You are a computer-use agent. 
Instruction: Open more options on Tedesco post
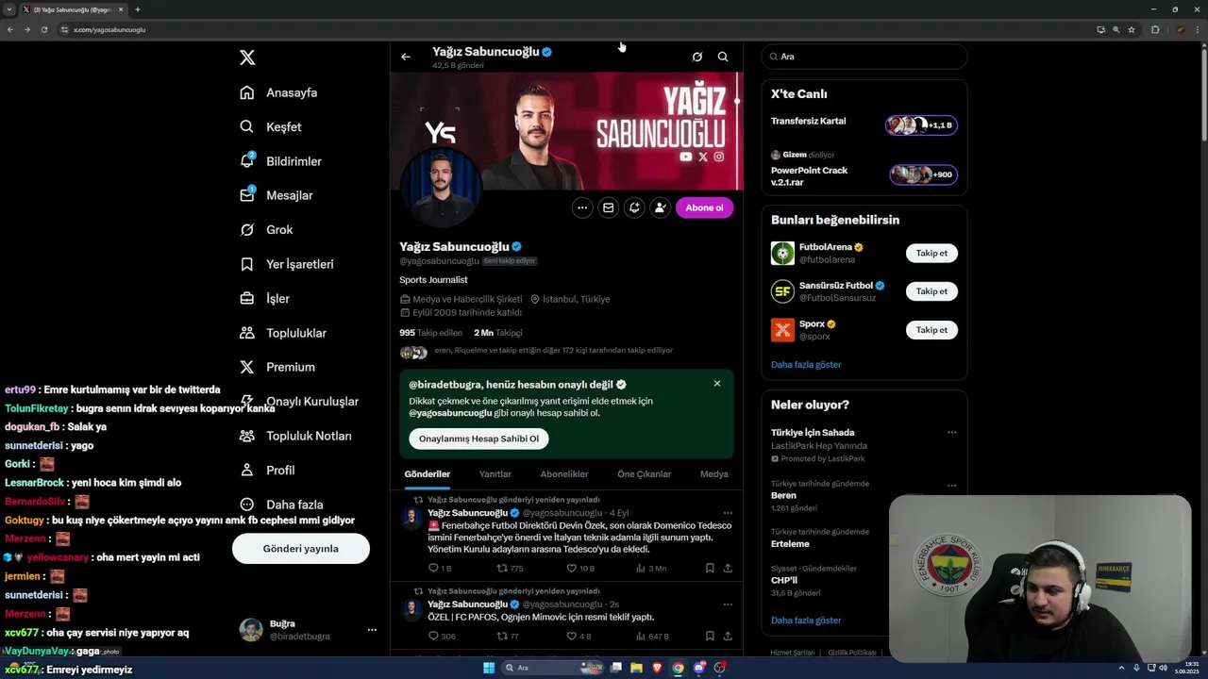pos(728,513)
